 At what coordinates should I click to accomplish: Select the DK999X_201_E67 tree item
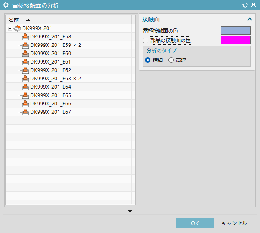pos(50,112)
